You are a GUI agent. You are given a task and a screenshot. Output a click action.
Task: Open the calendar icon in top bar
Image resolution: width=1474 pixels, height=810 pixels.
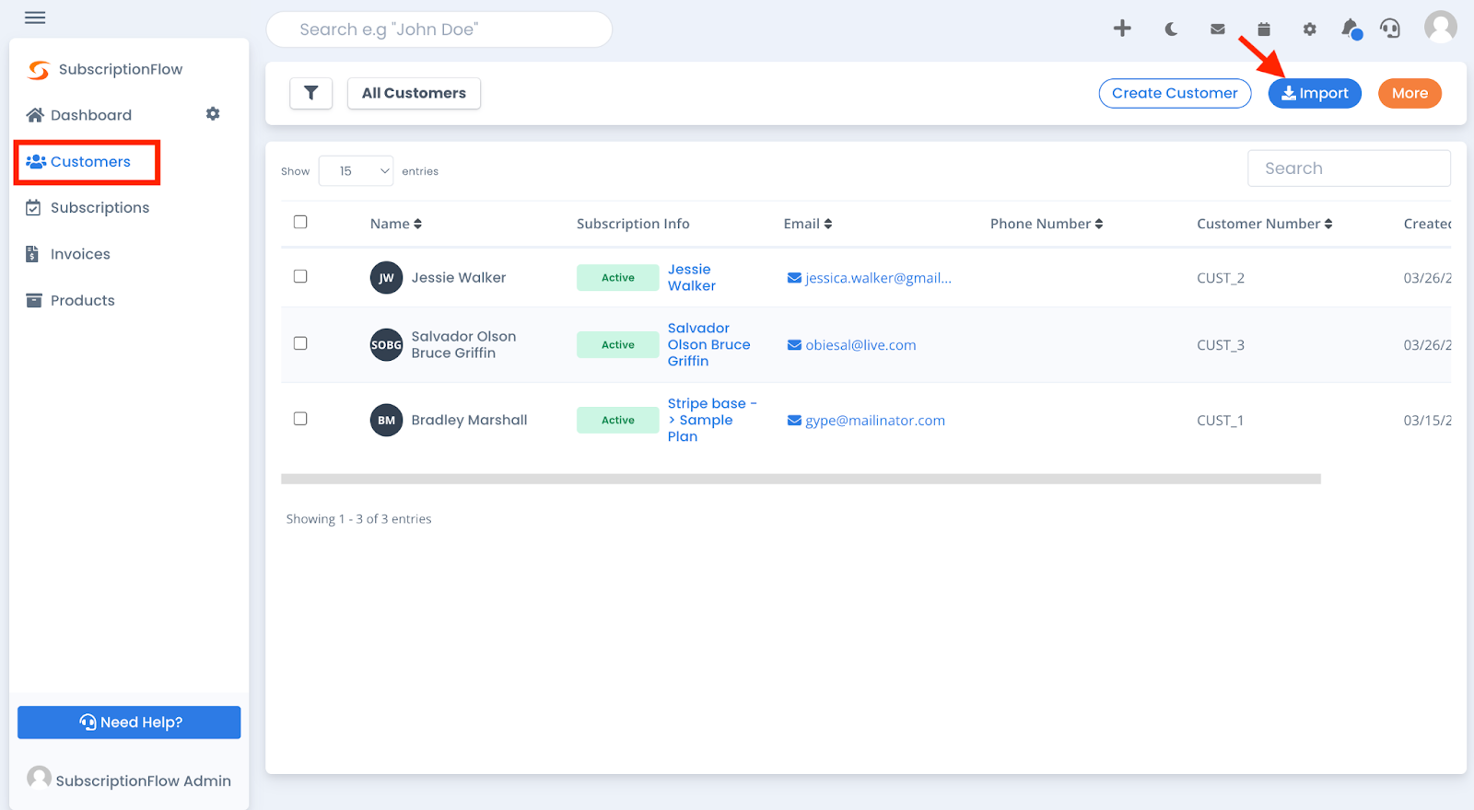(x=1264, y=29)
